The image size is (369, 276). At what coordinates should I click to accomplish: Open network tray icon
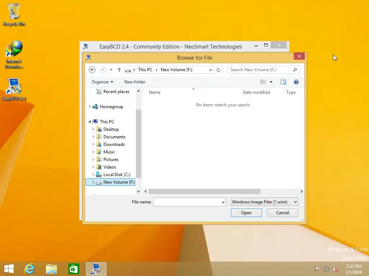click(x=326, y=269)
